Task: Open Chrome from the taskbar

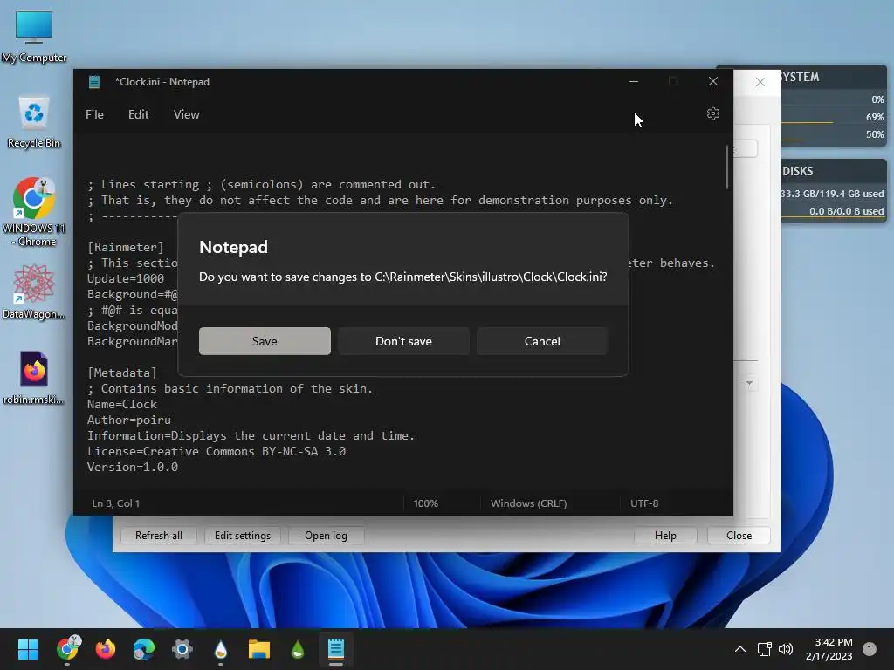Action: point(68,649)
